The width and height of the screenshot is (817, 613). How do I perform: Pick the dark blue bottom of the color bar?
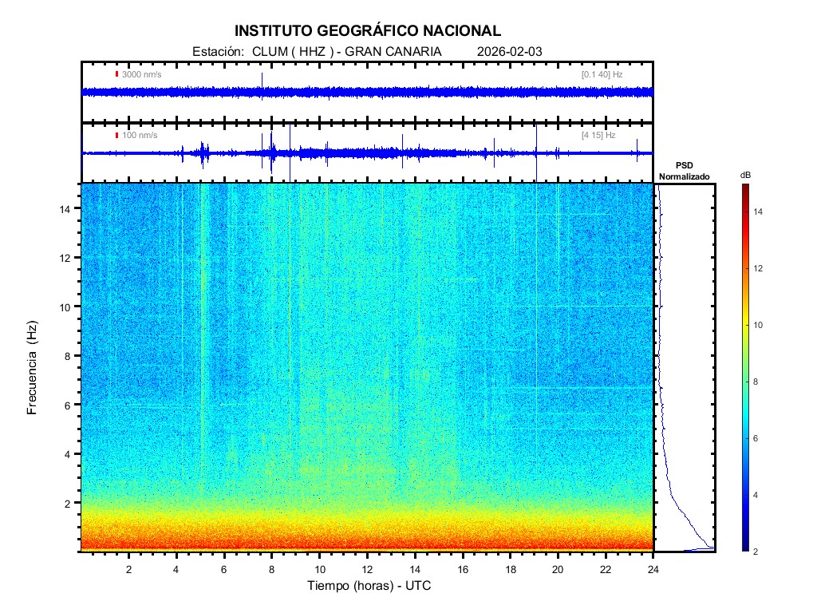(744, 548)
